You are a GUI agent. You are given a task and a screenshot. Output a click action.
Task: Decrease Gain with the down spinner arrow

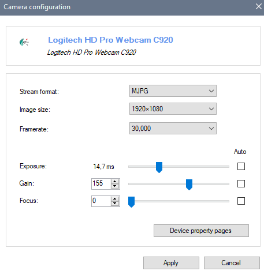pyautogui.click(x=115, y=186)
